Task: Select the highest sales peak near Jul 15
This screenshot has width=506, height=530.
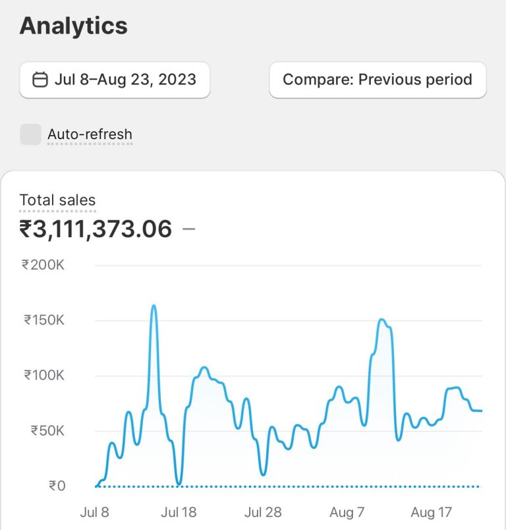Action: [x=154, y=306]
